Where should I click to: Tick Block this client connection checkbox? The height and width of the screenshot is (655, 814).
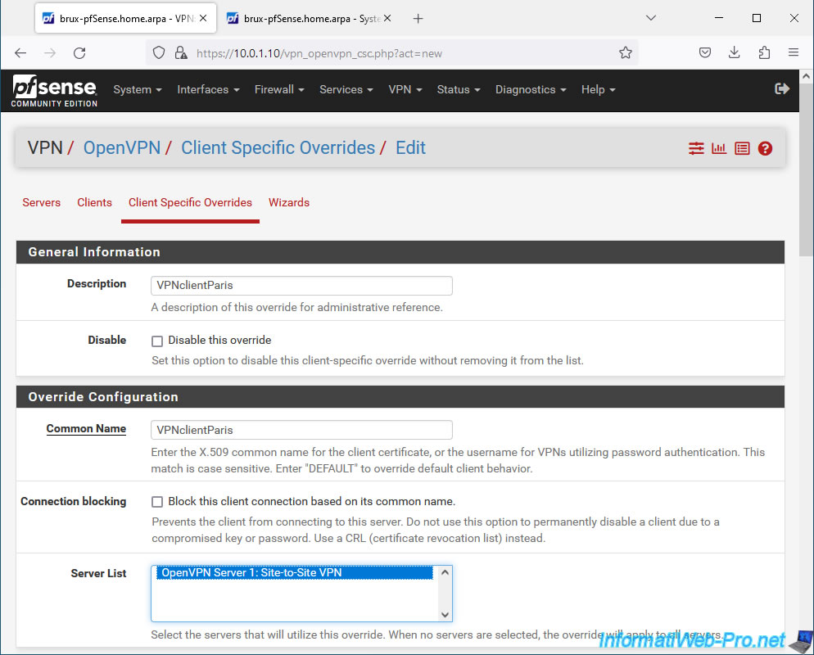tap(157, 502)
